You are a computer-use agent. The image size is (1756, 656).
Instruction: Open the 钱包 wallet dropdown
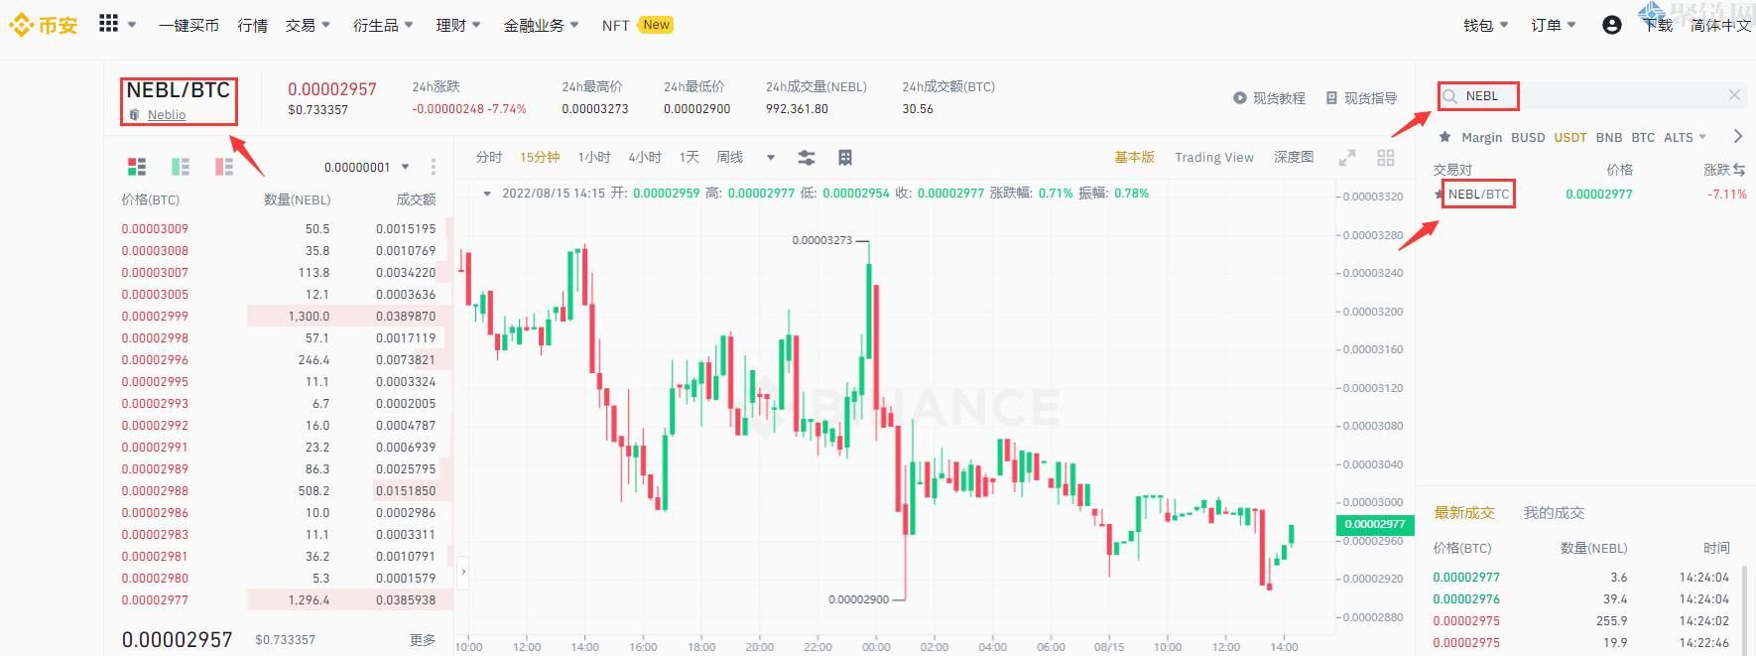[x=1486, y=25]
